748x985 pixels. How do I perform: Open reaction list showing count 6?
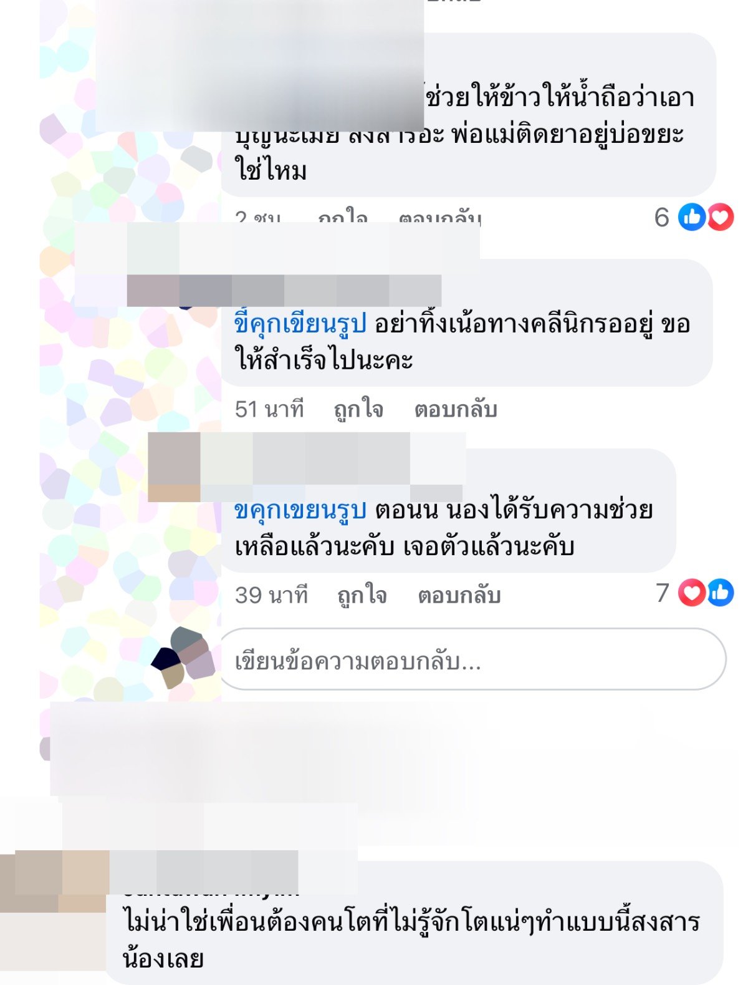[694, 217]
